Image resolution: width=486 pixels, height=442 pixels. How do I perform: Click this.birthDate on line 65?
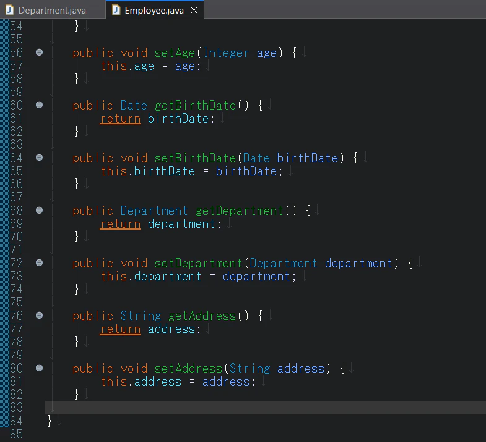click(x=148, y=171)
